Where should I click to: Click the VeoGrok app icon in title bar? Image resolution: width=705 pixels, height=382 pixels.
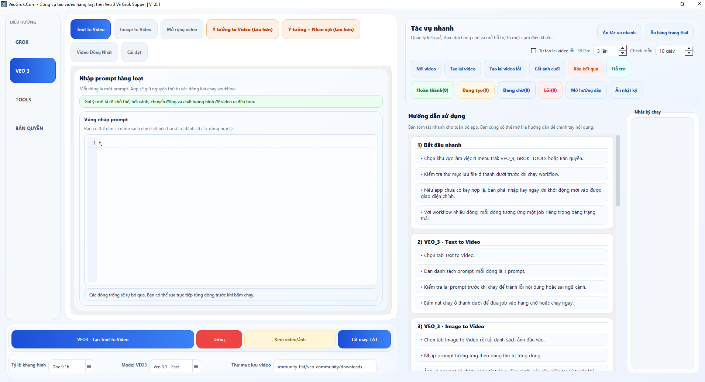click(4, 4)
